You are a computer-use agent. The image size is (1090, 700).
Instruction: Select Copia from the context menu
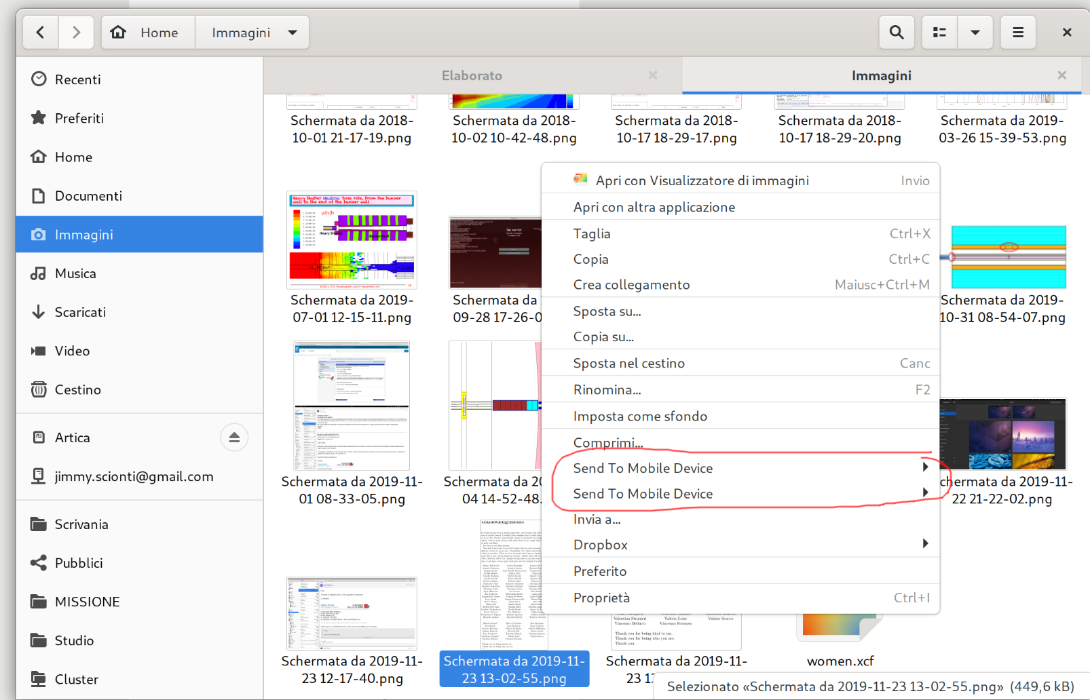(x=740, y=259)
